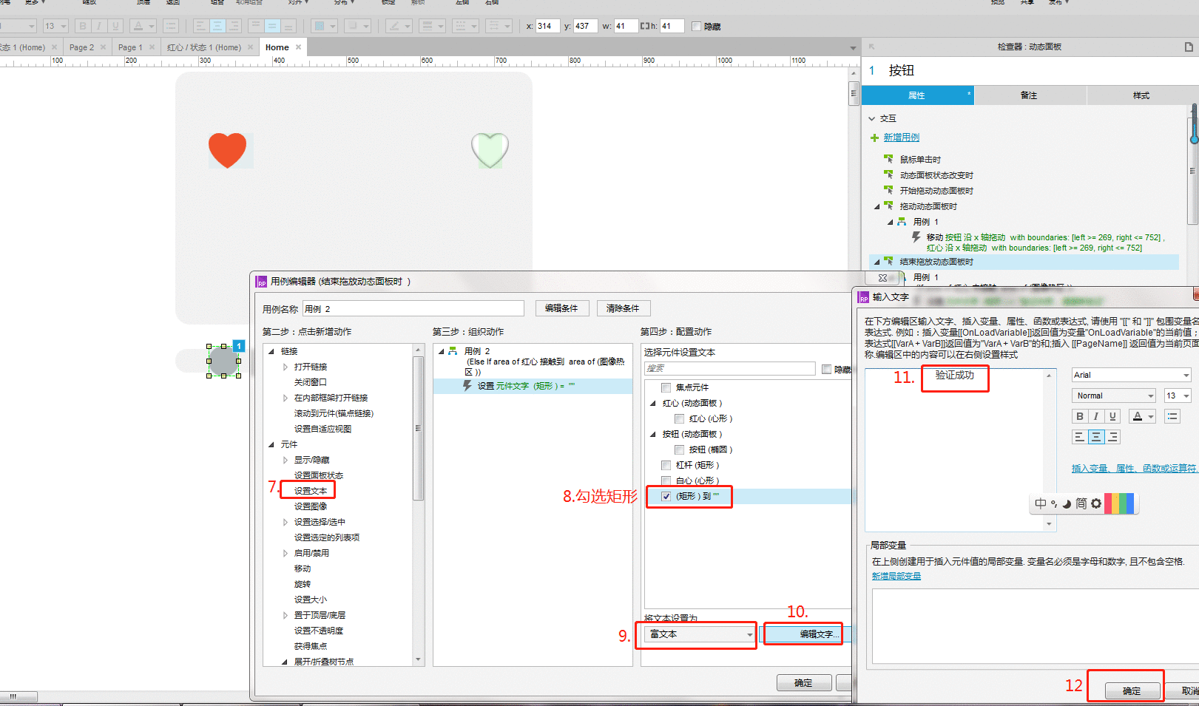Align text left in the text dialog
The image size is (1199, 706).
[1080, 437]
